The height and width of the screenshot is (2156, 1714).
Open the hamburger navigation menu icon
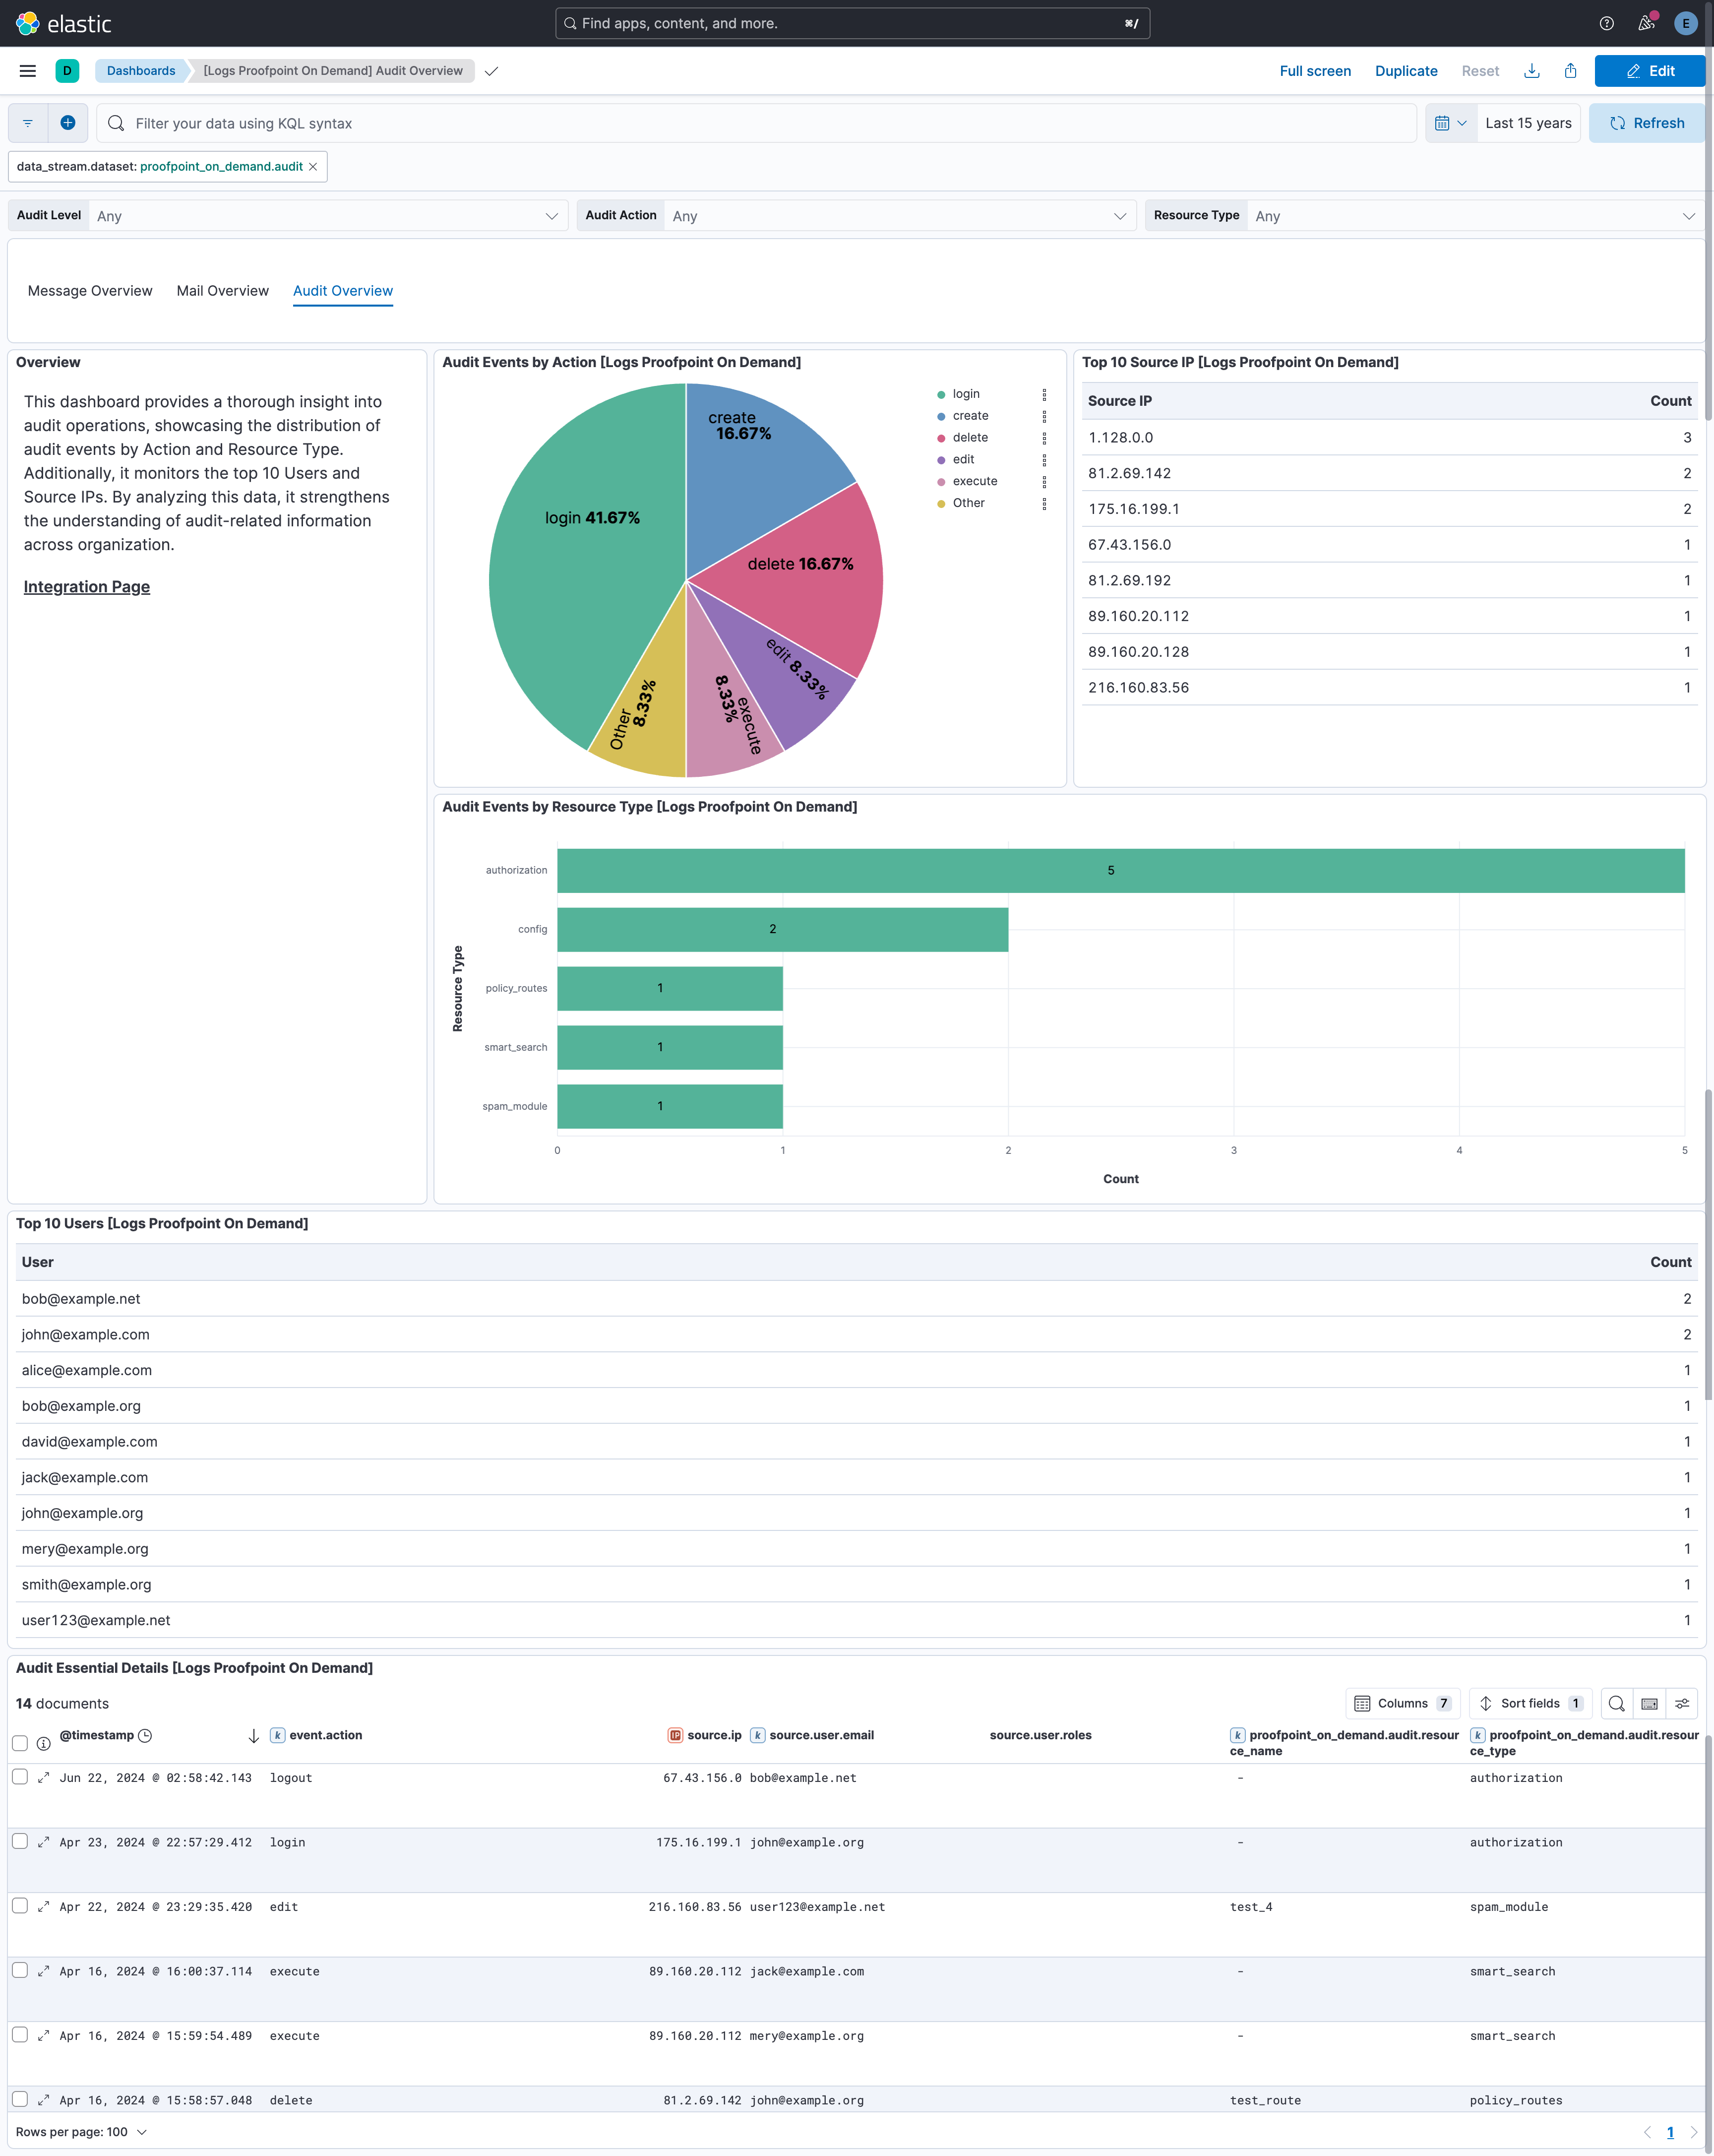[27, 71]
